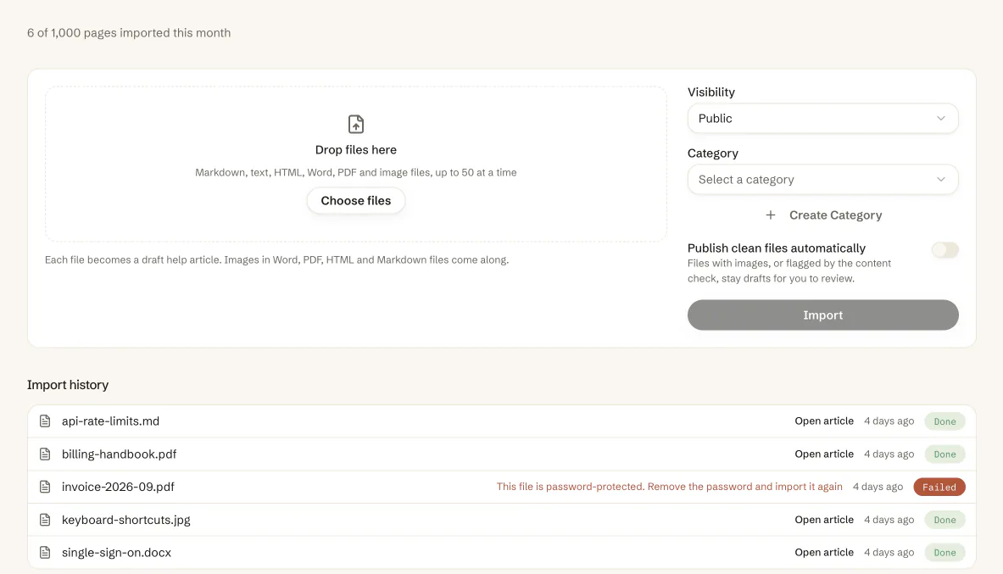Image resolution: width=1003 pixels, height=574 pixels.
Task: Click the file icon beside keyboard-shortcuts.jpg
Action: (x=45, y=520)
